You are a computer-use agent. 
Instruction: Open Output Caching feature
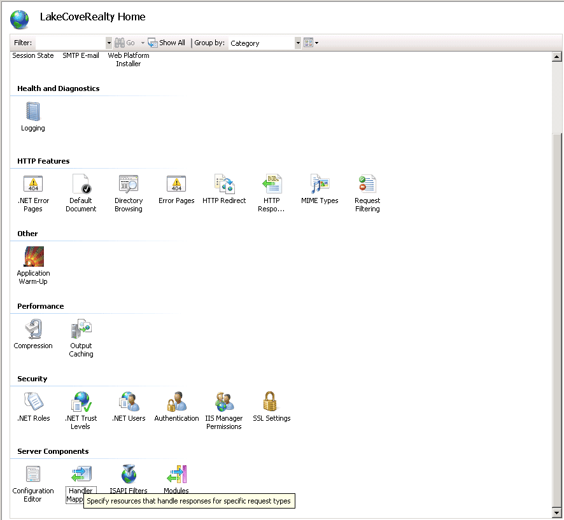pos(81,339)
